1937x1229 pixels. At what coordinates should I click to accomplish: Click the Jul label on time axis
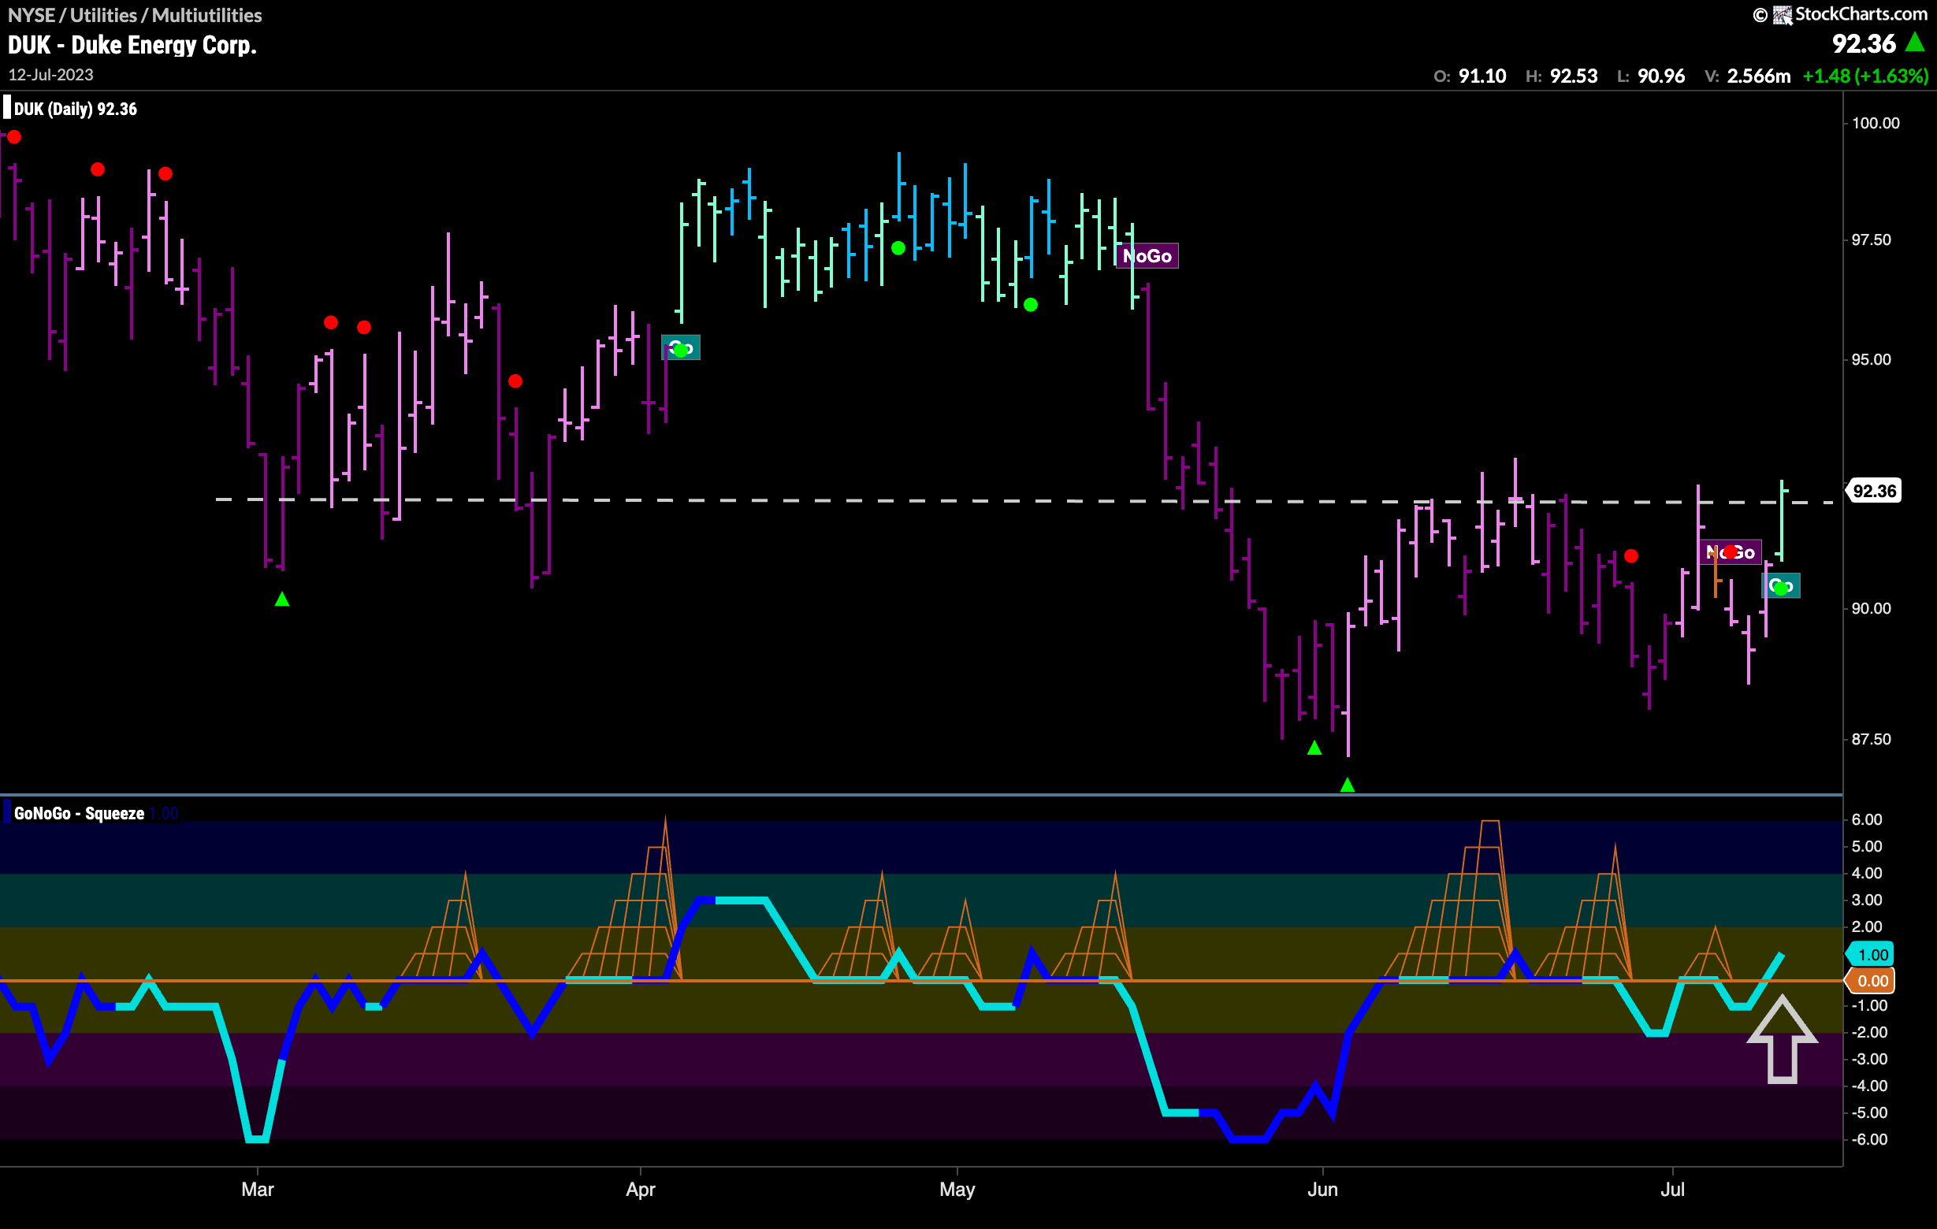(x=1672, y=1189)
